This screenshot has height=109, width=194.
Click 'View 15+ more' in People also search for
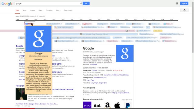point(127,100)
